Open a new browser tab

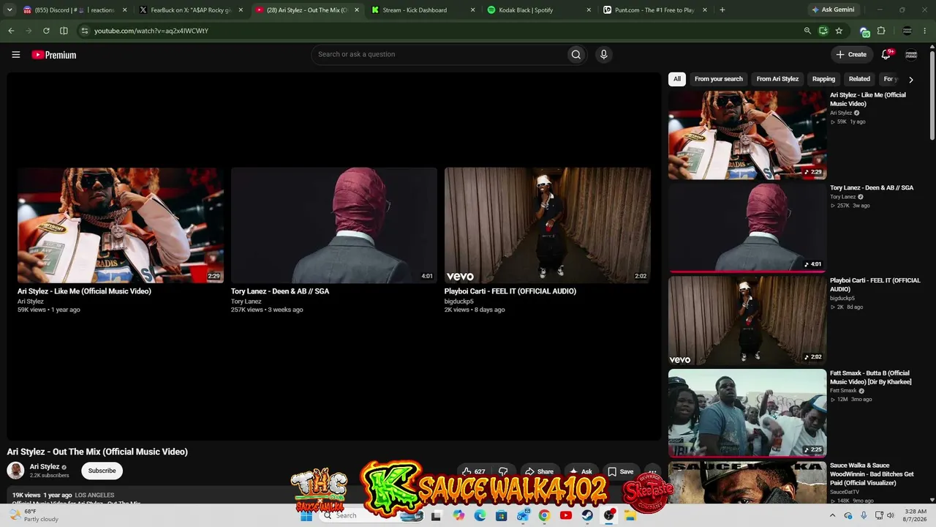(722, 10)
